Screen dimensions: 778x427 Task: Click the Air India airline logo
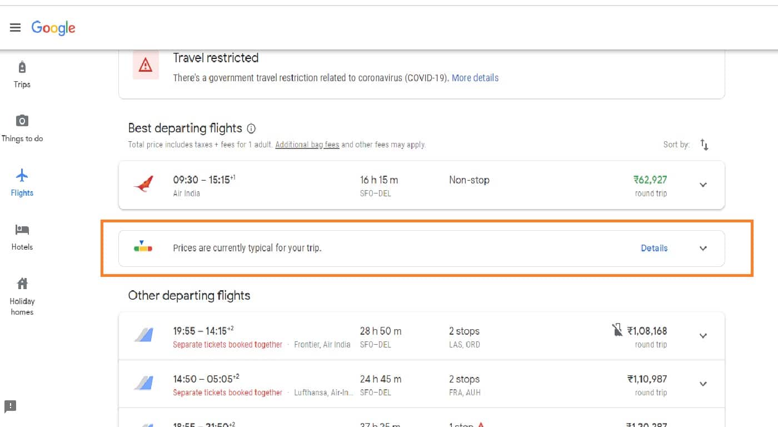(x=143, y=185)
